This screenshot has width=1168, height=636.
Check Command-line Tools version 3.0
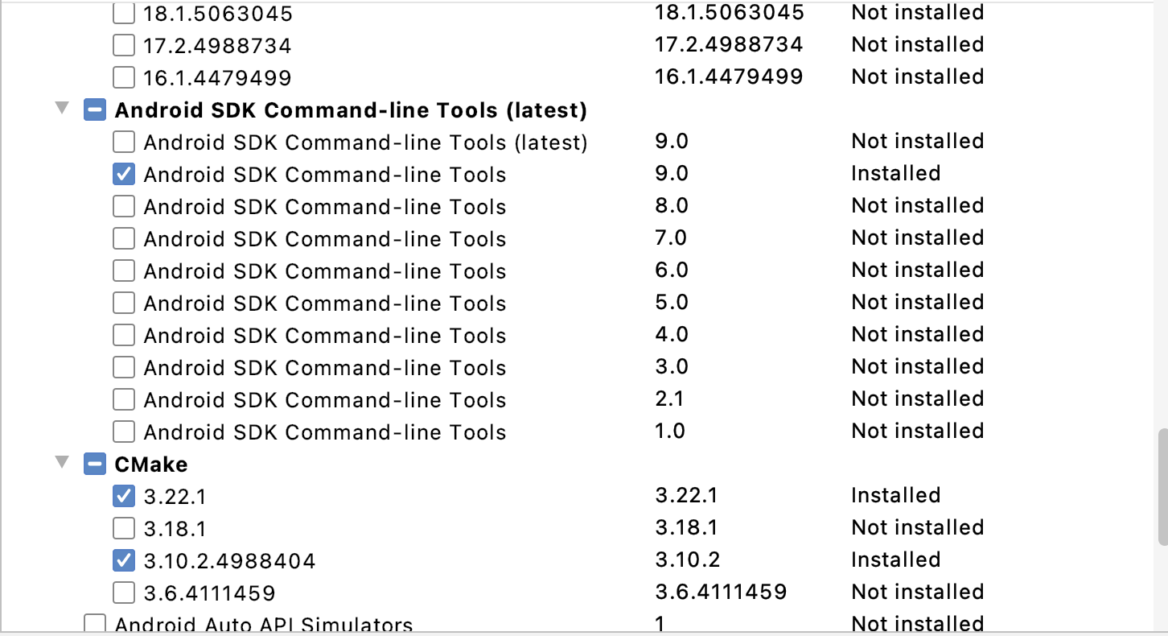point(124,367)
